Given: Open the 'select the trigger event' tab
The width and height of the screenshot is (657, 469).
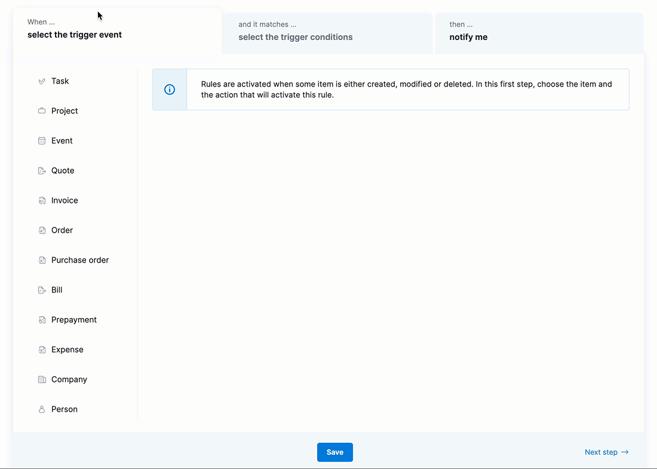Looking at the screenshot, I should (x=117, y=31).
